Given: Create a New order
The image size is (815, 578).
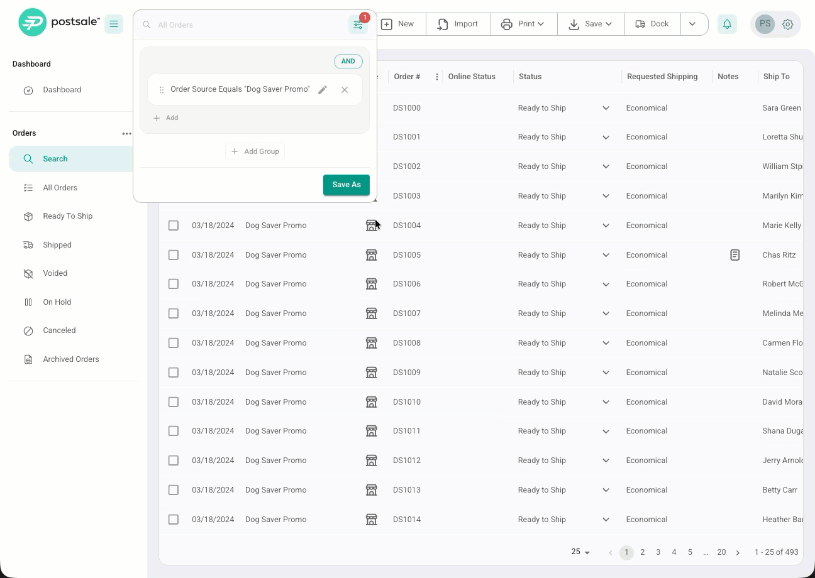Looking at the screenshot, I should point(398,24).
